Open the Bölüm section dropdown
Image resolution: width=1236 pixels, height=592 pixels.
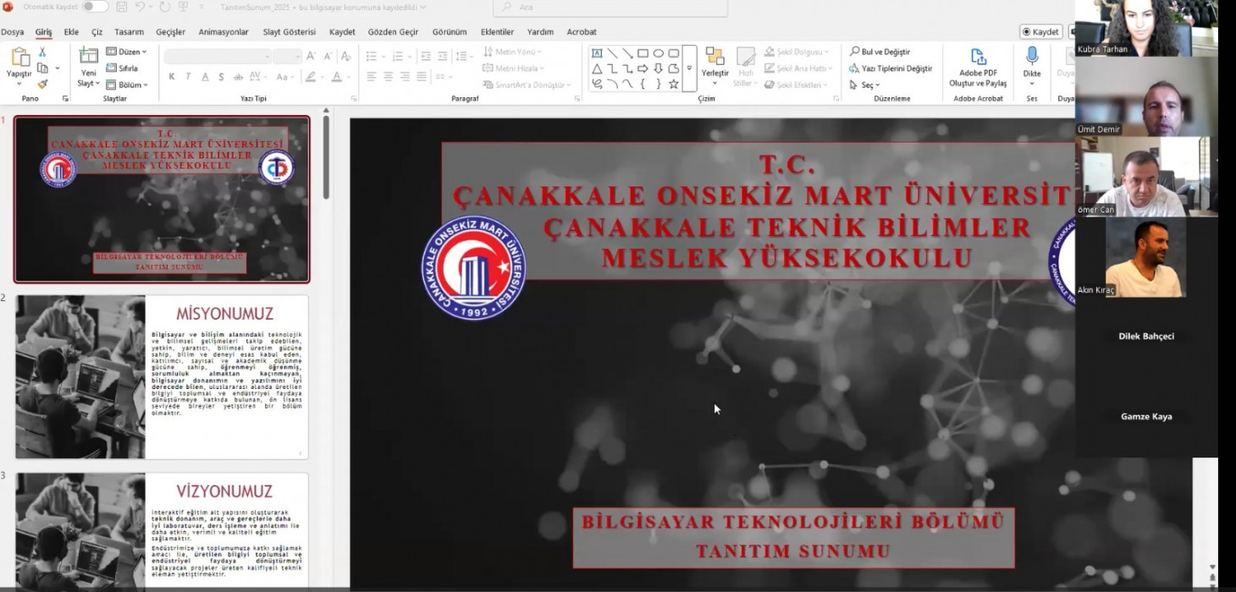127,85
